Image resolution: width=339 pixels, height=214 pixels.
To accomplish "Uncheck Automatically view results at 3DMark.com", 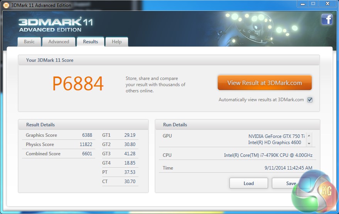I will tap(310, 100).
